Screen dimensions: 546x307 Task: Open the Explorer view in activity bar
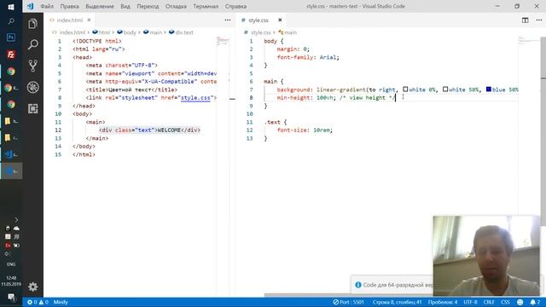click(33, 24)
